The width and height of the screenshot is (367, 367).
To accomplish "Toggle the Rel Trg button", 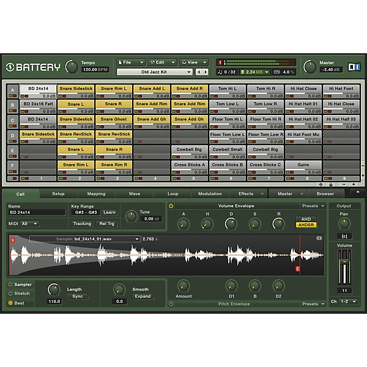I will (106, 223).
